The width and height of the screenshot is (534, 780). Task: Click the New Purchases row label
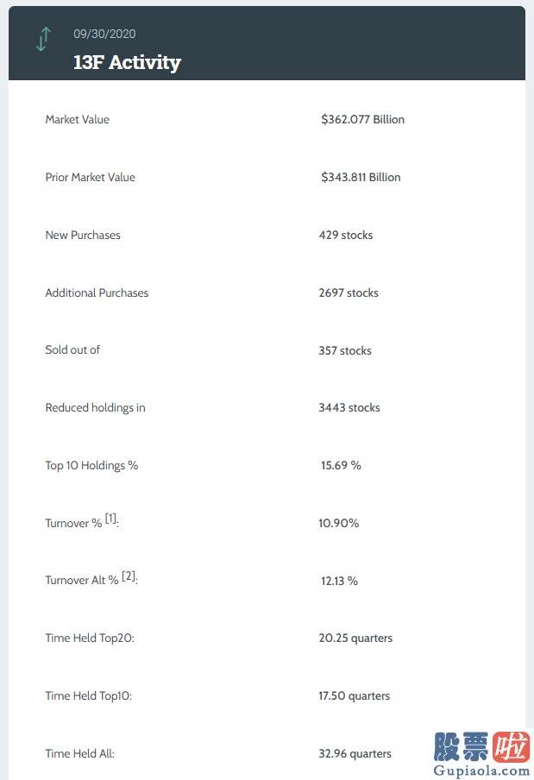tap(83, 235)
